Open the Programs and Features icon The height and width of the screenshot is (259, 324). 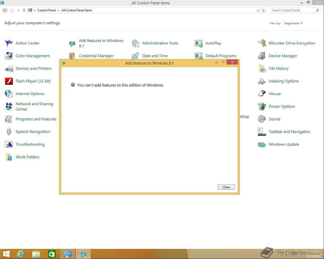point(9,119)
